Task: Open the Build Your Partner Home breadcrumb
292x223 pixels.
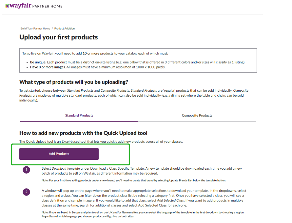Action: pos(35,28)
